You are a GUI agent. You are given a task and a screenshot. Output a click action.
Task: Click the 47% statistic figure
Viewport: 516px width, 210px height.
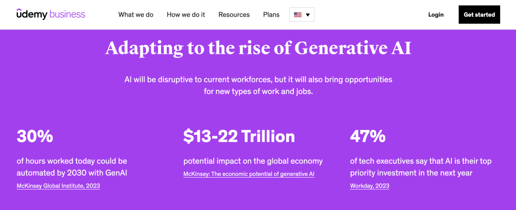(x=368, y=137)
